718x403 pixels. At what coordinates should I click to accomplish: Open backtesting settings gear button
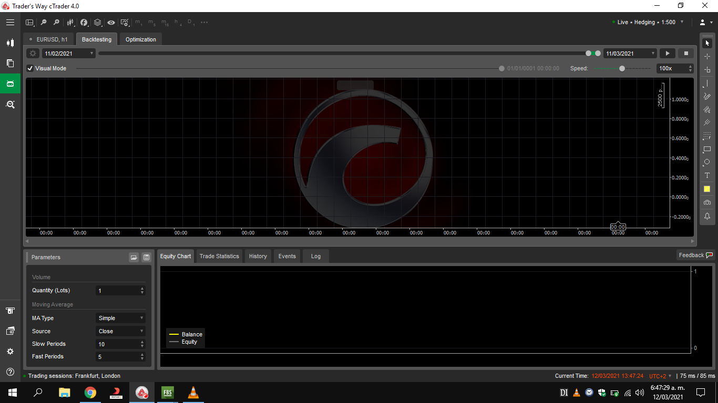(33, 53)
